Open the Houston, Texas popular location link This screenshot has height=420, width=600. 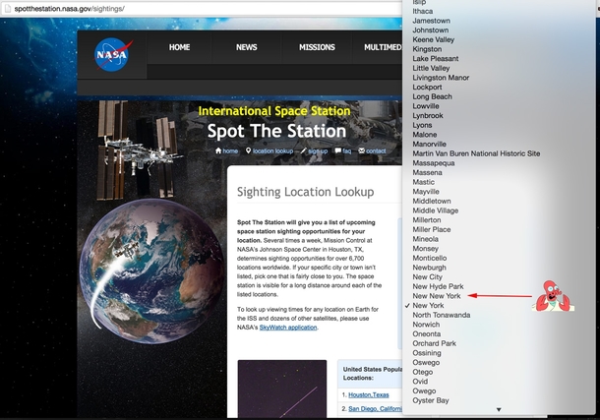pos(369,394)
